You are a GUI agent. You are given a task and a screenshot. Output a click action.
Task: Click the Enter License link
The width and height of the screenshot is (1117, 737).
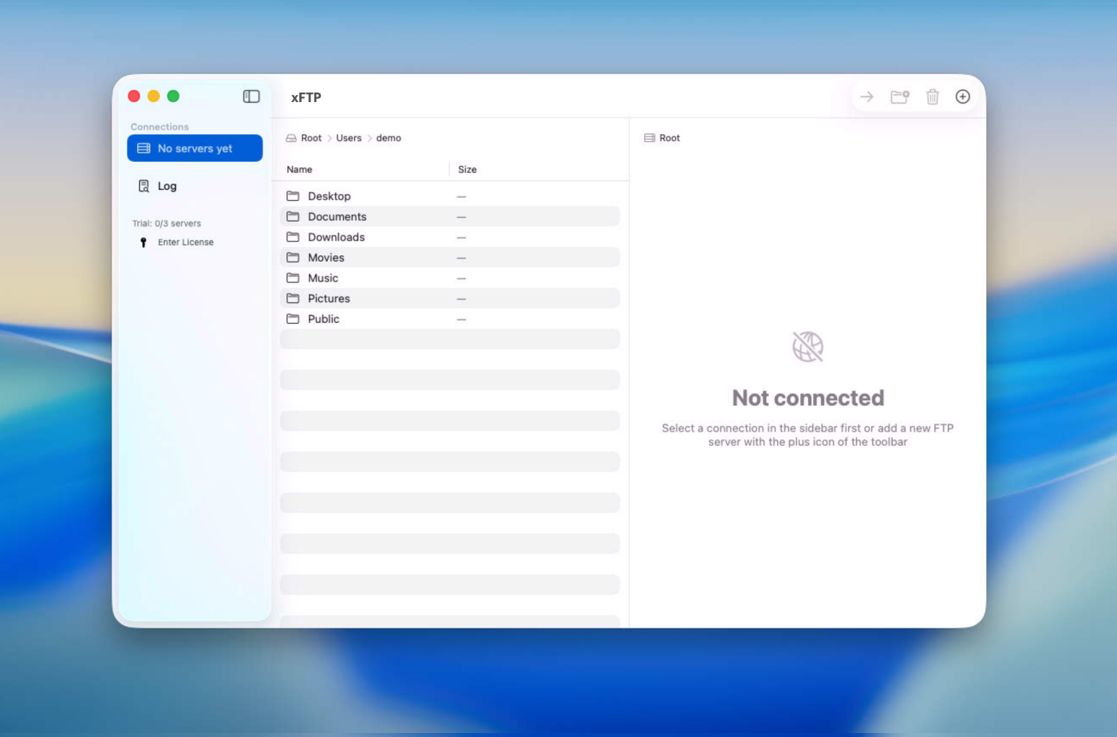pos(185,242)
